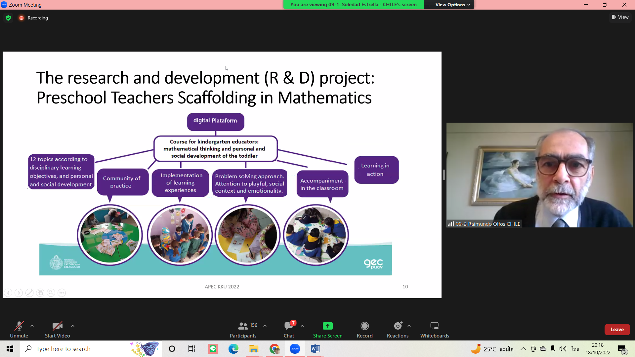Viewport: 635px width, 357px height.
Task: Click the Share Screen icon
Action: tap(327, 326)
